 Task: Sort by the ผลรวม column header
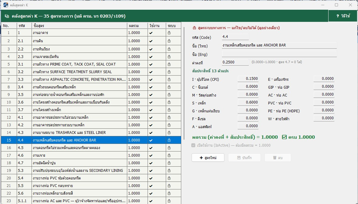point(137,26)
